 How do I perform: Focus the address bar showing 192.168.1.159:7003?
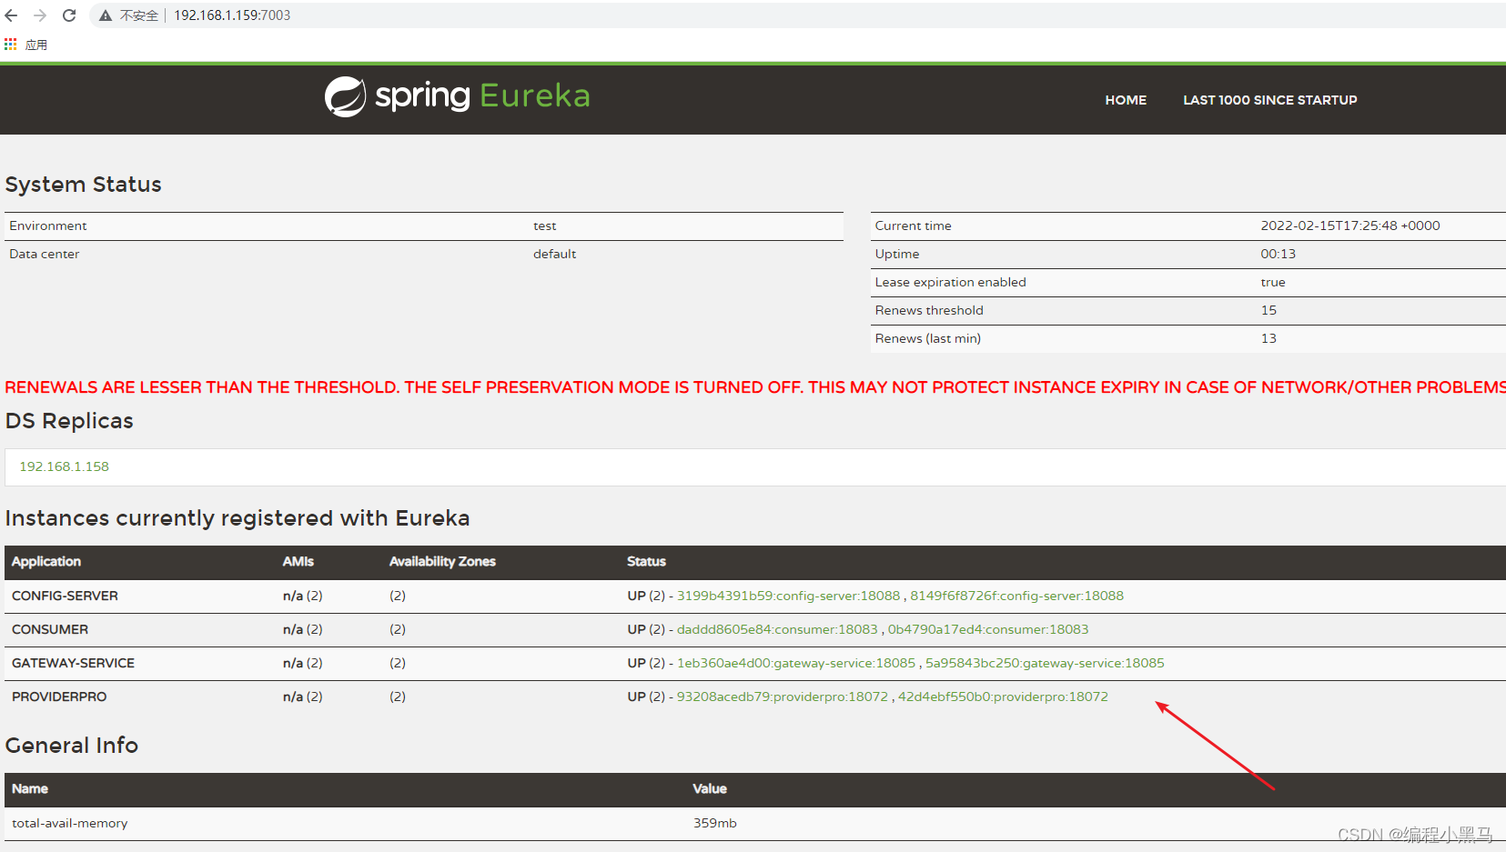tap(232, 15)
